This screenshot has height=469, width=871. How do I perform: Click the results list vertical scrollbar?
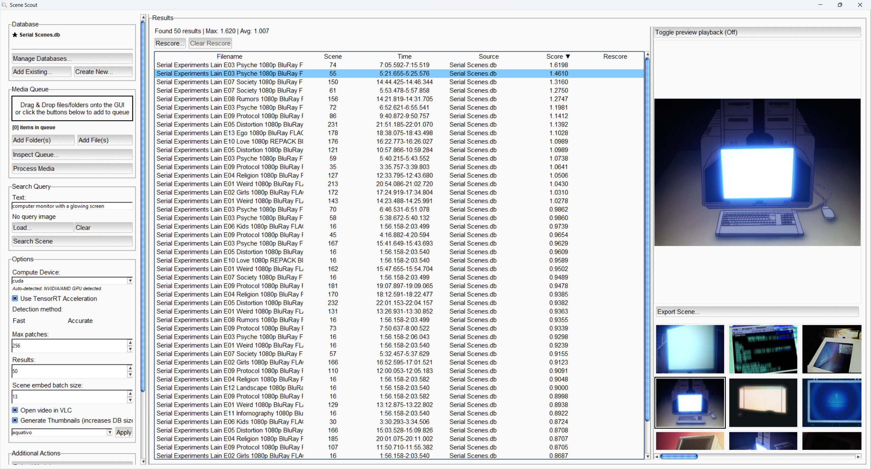(x=647, y=240)
